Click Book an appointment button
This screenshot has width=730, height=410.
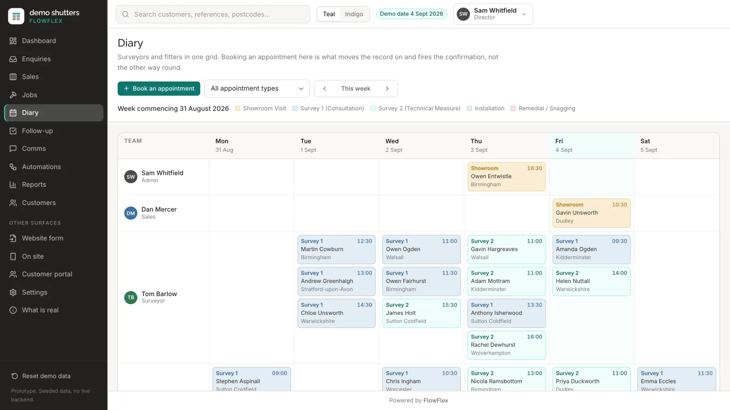pyautogui.click(x=159, y=89)
